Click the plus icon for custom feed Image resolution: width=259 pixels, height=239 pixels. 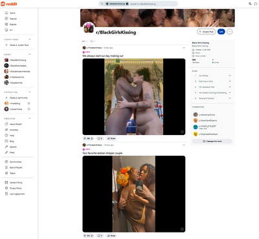tap(6, 45)
